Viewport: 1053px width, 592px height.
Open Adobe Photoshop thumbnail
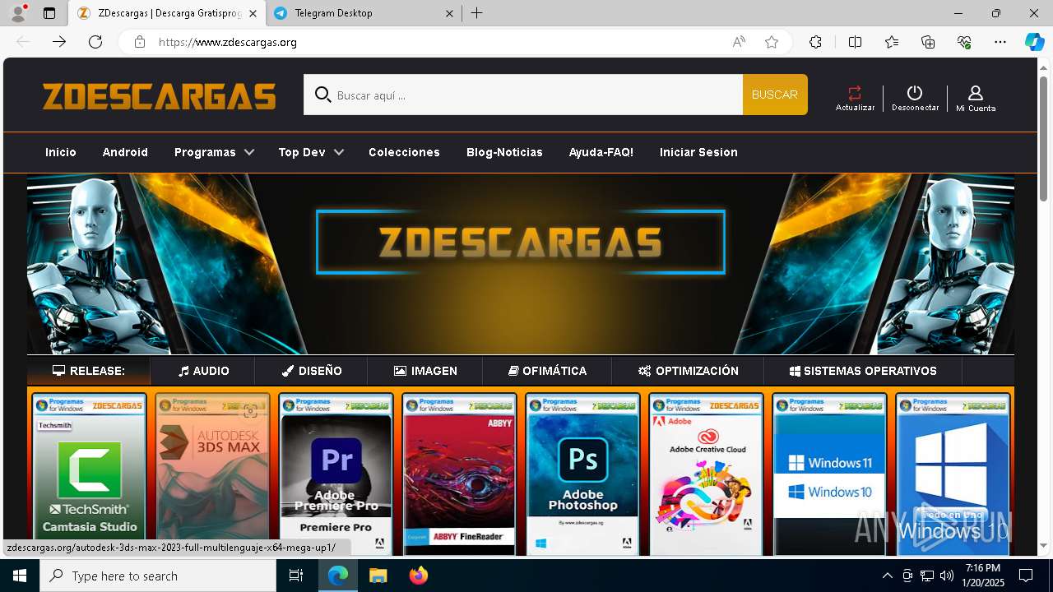582,474
